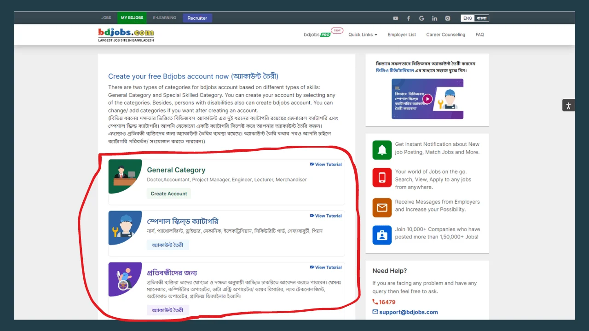Screen dimensions: 589x331
Task: Click Create Account under General Category
Action: 168,194
